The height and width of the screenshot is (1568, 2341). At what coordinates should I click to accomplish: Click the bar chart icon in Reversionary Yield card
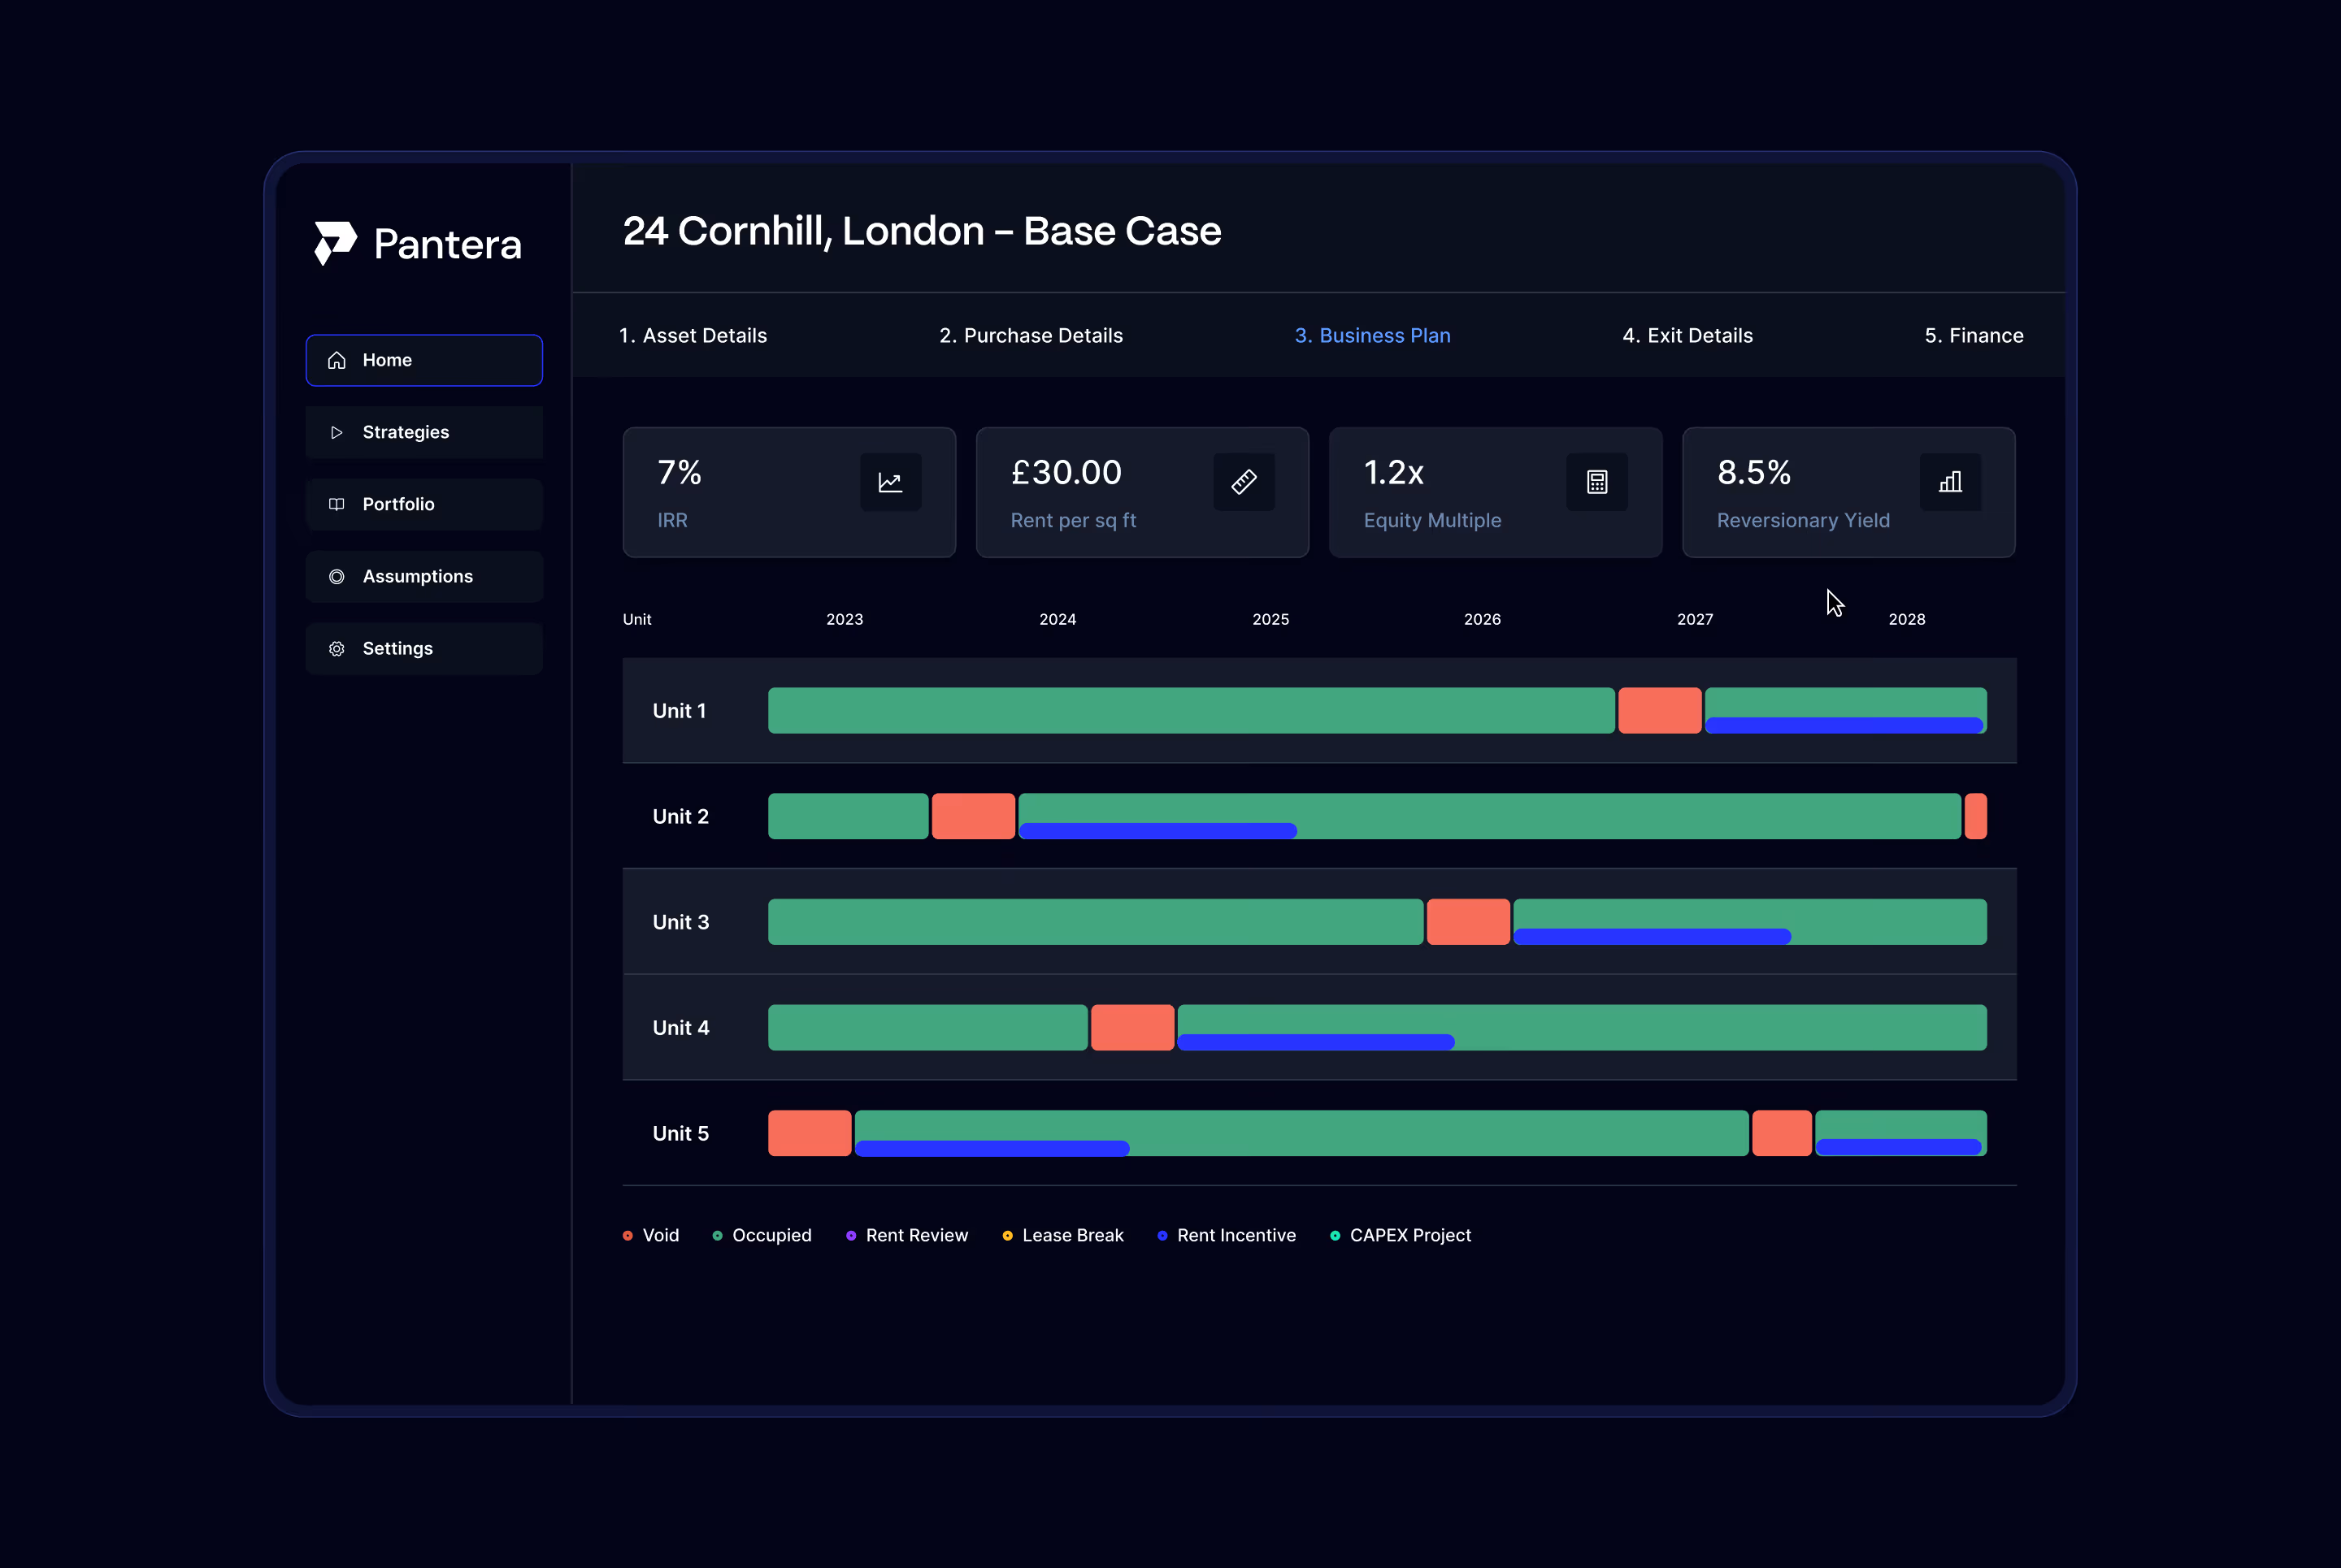[x=1950, y=482]
